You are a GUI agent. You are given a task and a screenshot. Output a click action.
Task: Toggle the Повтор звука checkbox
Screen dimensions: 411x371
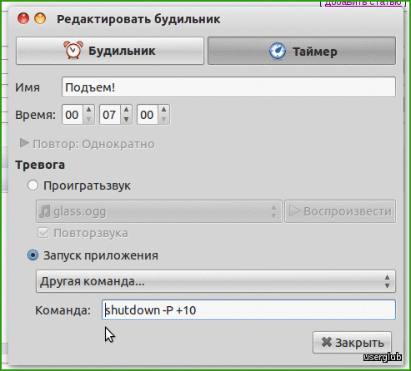(43, 233)
